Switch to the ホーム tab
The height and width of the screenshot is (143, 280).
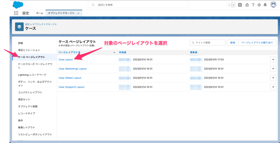tap(40, 13)
